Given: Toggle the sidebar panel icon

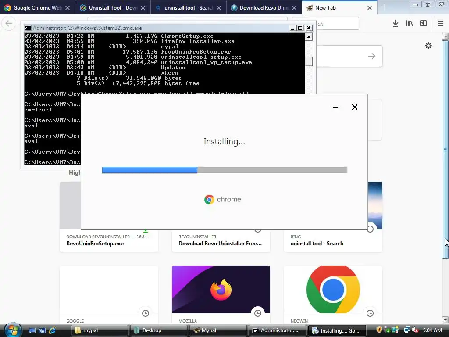Looking at the screenshot, I should click(x=424, y=24).
